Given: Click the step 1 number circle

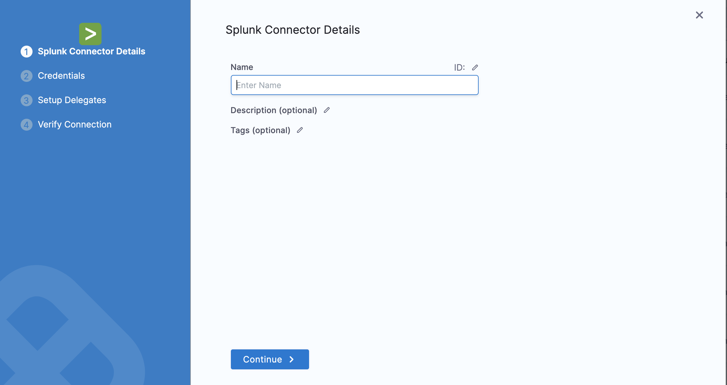Looking at the screenshot, I should tap(27, 52).
